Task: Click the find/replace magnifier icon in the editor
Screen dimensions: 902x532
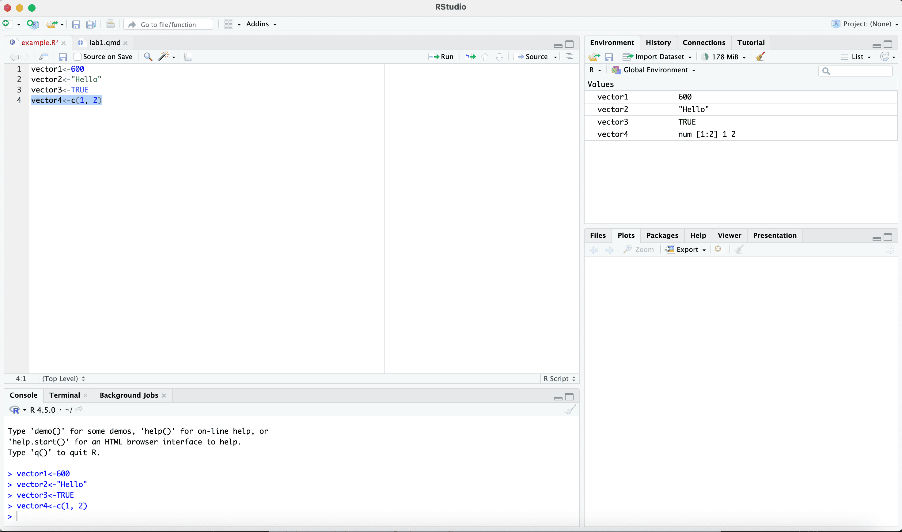Action: 148,57
